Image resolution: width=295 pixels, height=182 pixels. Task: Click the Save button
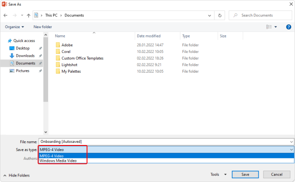245,174
